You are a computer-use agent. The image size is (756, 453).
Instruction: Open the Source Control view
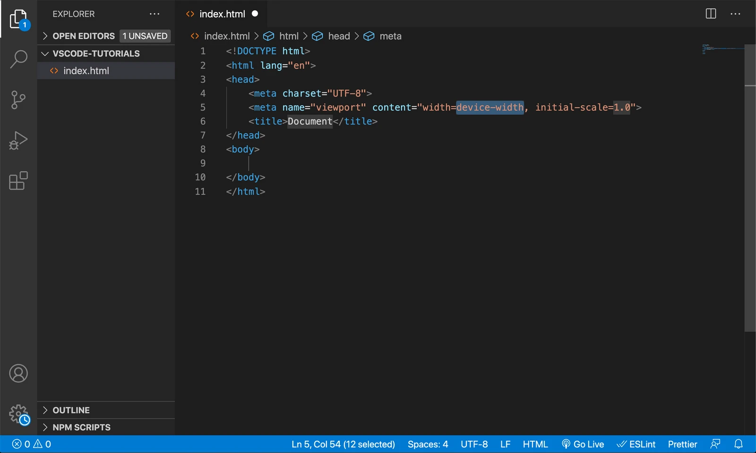18,100
